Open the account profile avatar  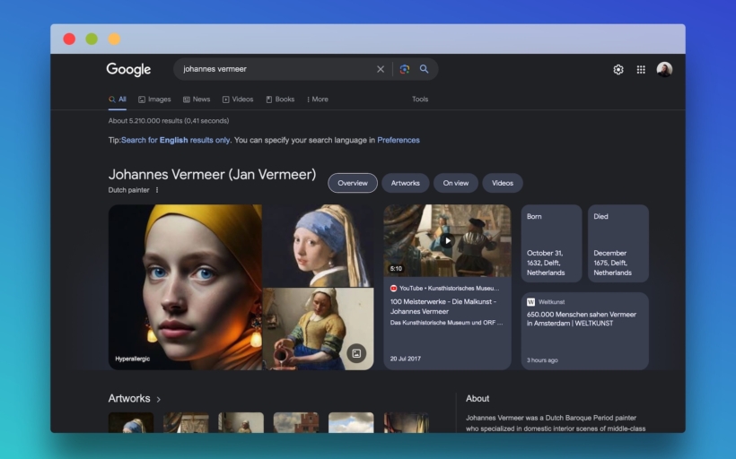tap(664, 70)
